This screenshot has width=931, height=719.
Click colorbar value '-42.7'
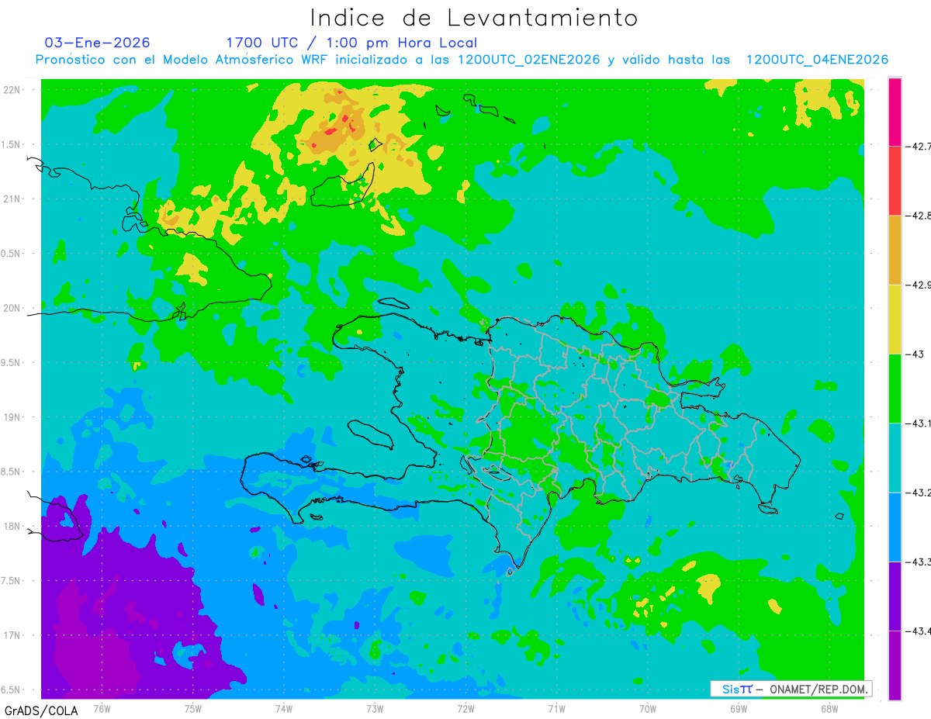919,146
